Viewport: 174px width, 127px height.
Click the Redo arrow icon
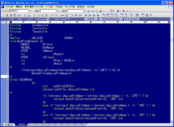tap(56, 15)
